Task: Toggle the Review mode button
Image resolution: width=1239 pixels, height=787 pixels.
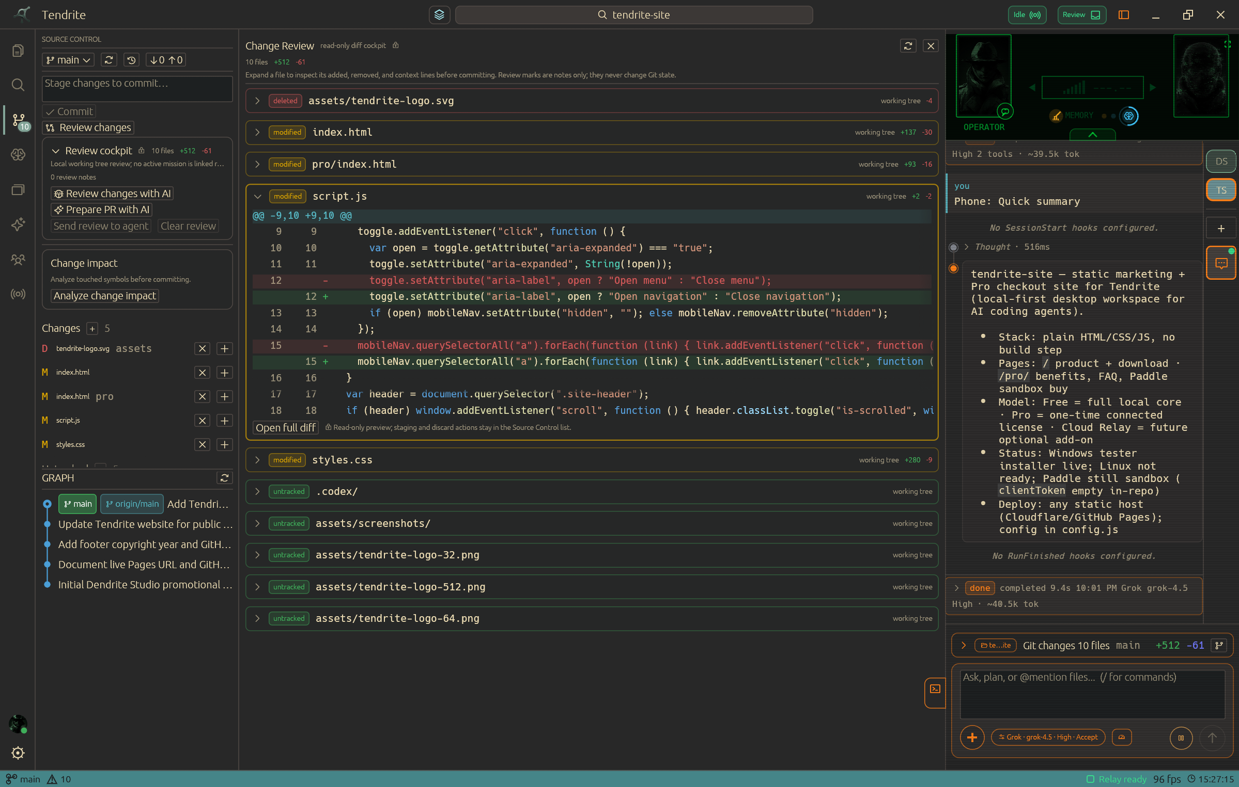Action: (x=1081, y=15)
